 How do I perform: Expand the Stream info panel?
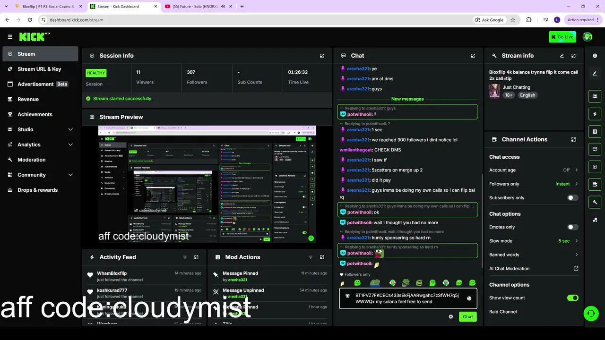(x=573, y=56)
